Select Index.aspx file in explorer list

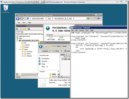point(66,59)
